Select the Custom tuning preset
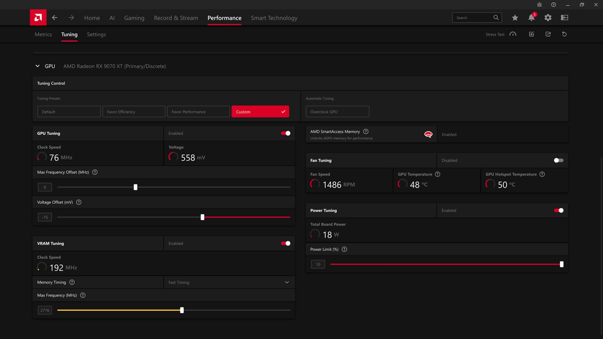The width and height of the screenshot is (603, 339). [260, 111]
